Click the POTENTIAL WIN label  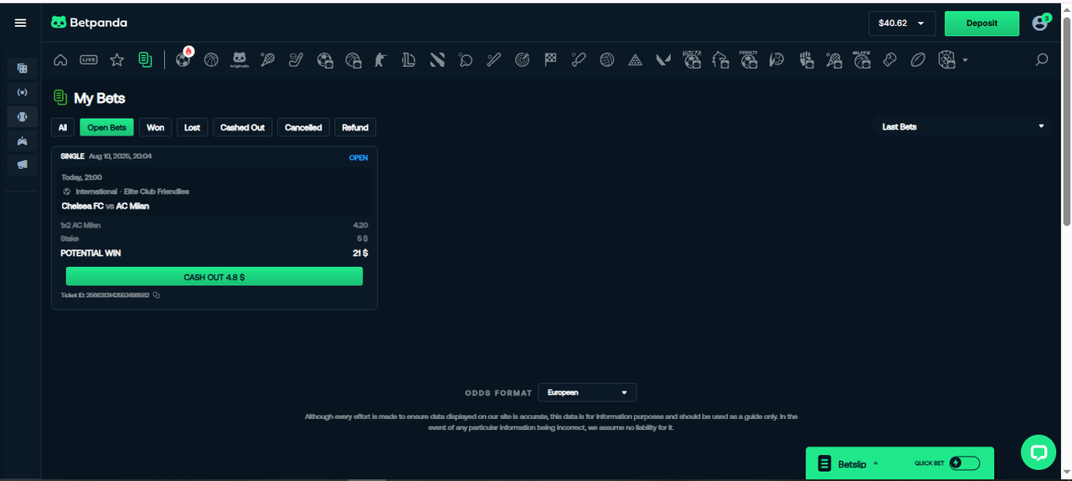coord(90,253)
